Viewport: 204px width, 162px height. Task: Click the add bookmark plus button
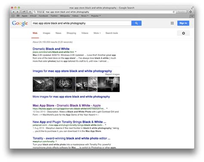(30, 12)
